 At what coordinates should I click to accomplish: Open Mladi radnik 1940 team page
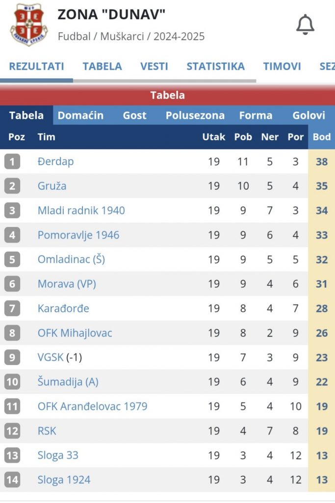tap(81, 210)
